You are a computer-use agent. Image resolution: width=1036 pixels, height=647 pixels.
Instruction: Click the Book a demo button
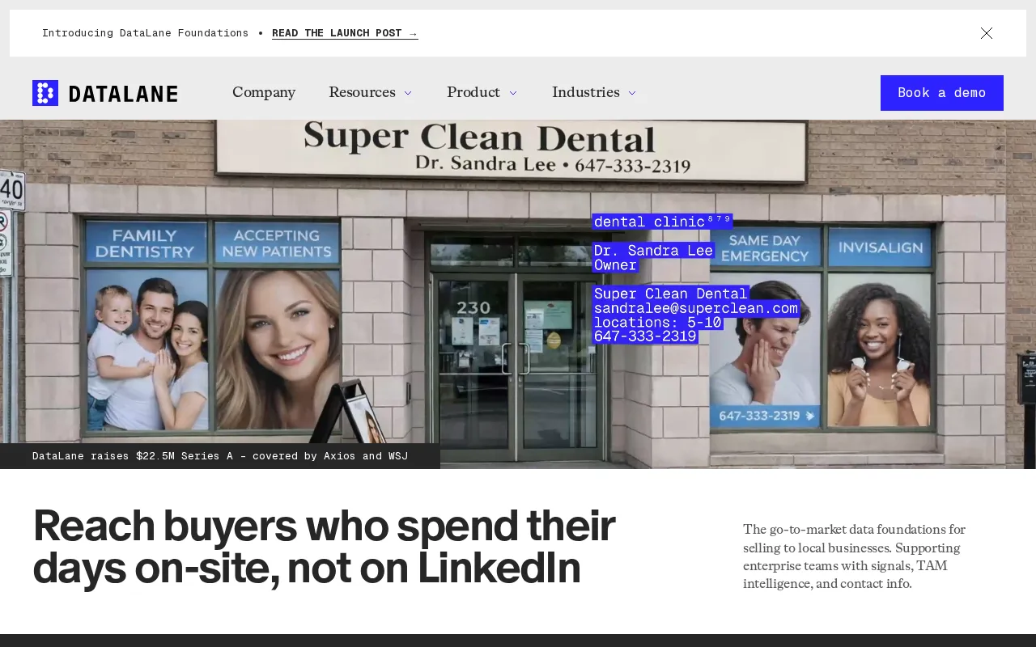coord(942,93)
